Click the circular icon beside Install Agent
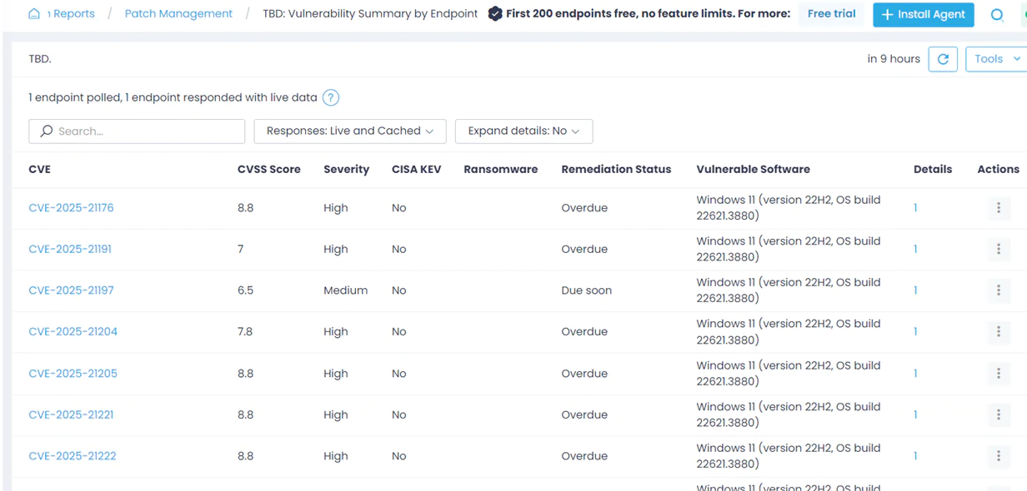The height and width of the screenshot is (491, 1027). (x=996, y=14)
